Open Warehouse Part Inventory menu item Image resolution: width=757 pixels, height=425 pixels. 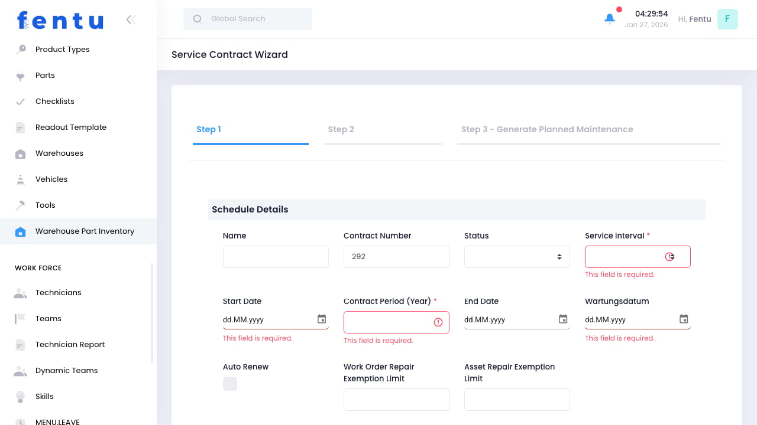click(78, 231)
